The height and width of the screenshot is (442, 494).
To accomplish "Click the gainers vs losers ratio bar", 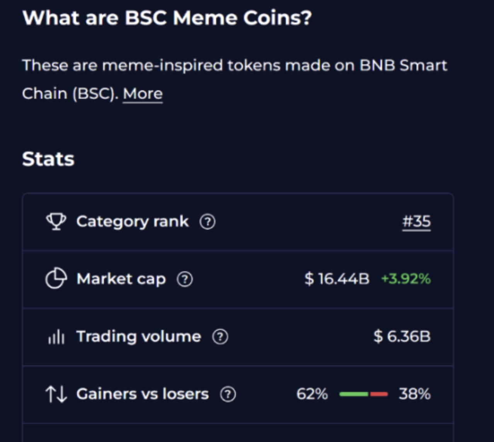I will [x=363, y=394].
